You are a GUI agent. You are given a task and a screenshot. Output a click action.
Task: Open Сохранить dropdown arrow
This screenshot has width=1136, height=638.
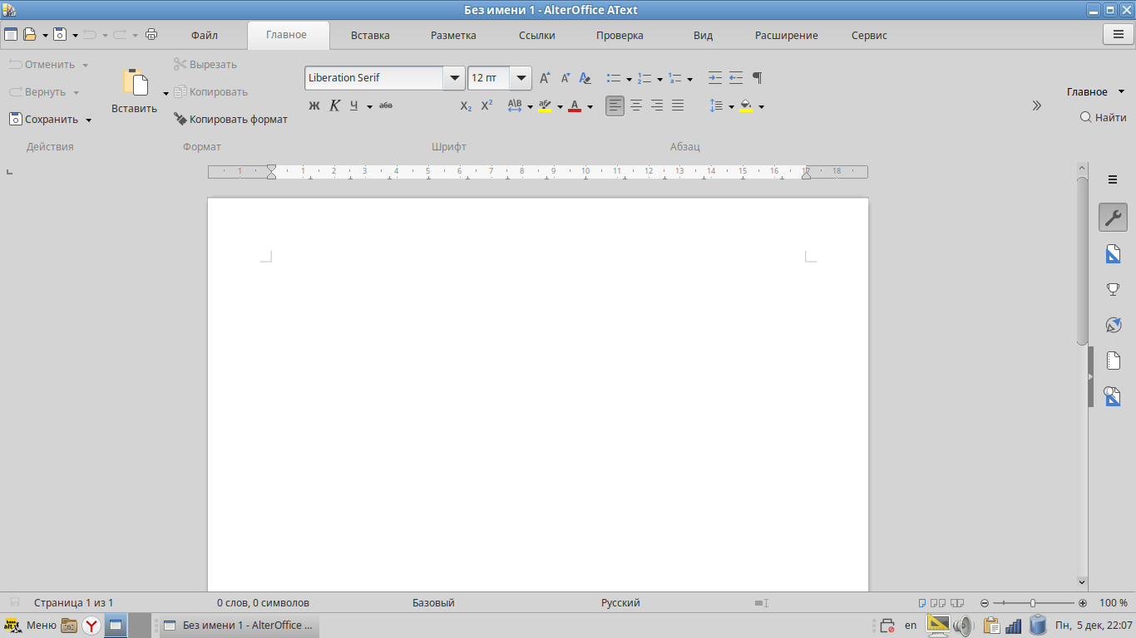pyautogui.click(x=89, y=120)
